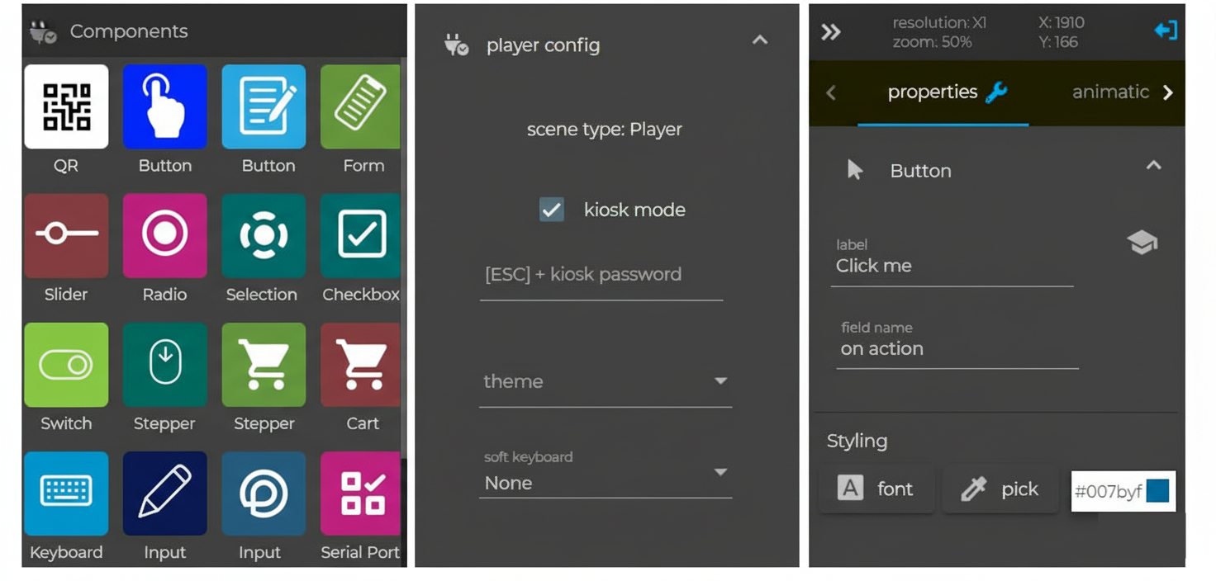
Task: Add the Checkbox component
Action: 360,235
